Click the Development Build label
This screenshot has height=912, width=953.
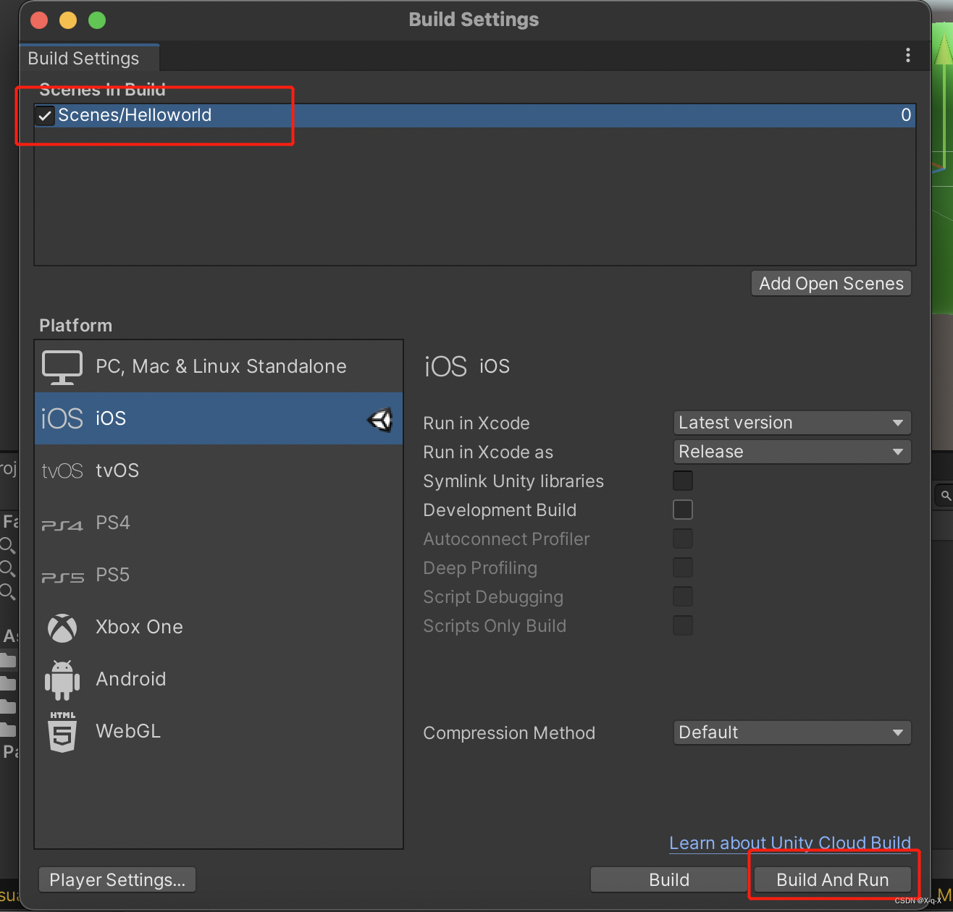coord(500,510)
